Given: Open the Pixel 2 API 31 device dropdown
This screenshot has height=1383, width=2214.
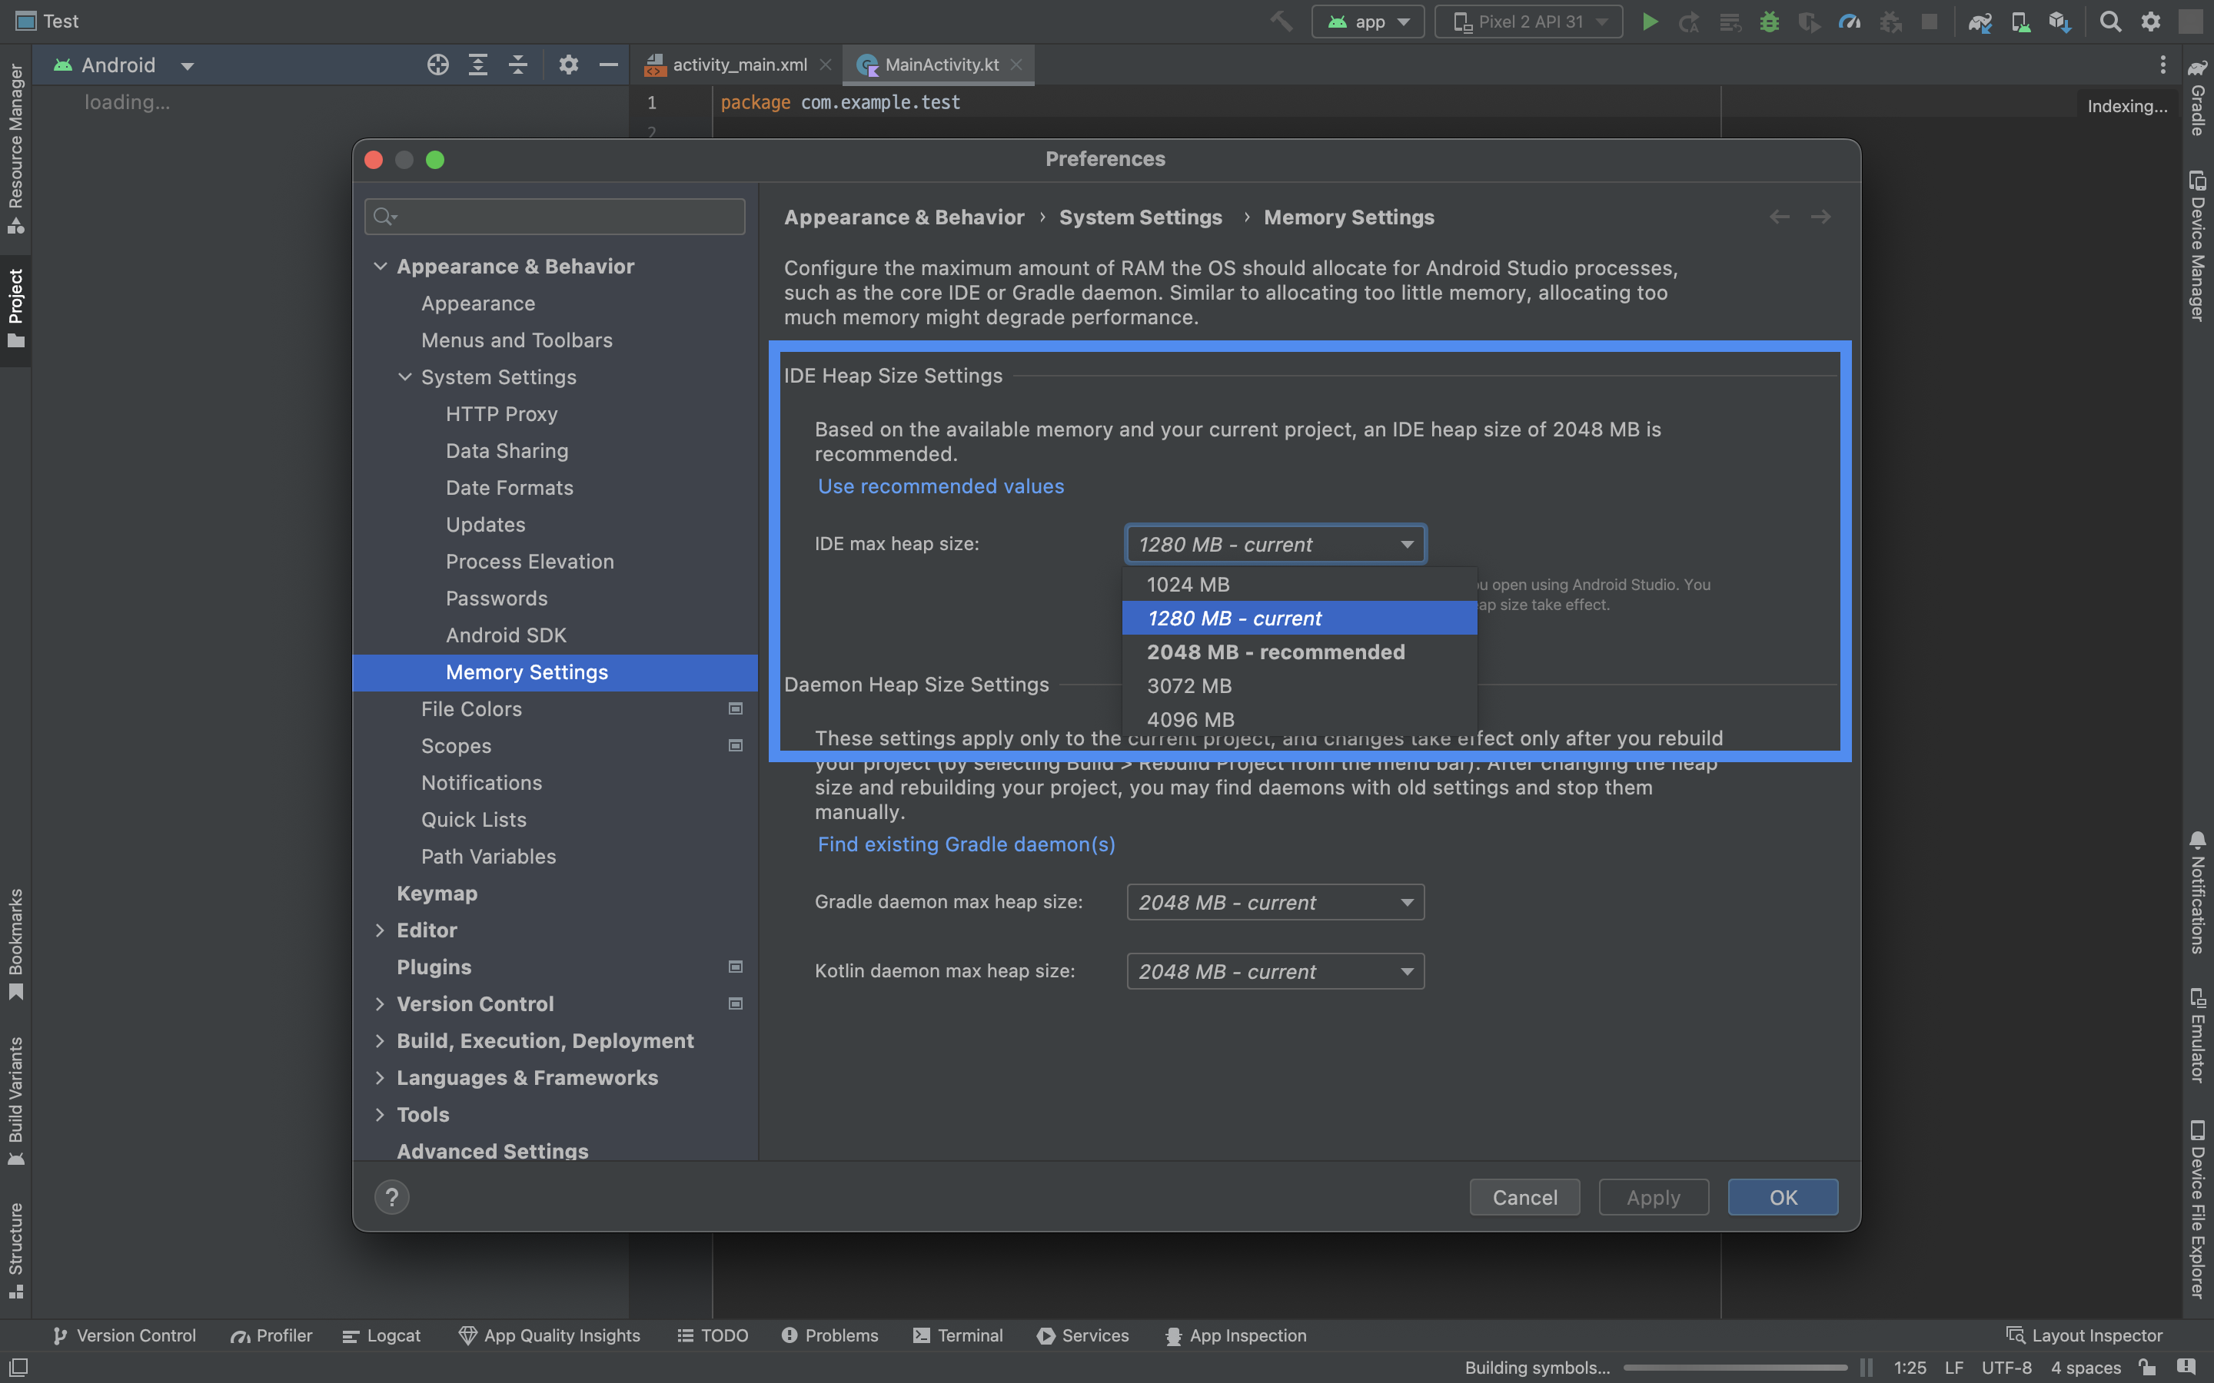Looking at the screenshot, I should 1529,21.
